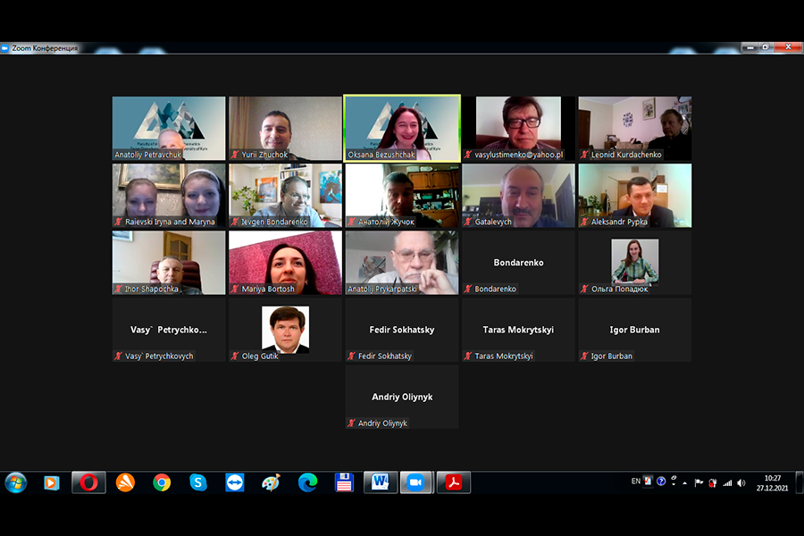
Task: Click muted mic icon next to Leonid Kurdachenko
Action: tap(584, 155)
